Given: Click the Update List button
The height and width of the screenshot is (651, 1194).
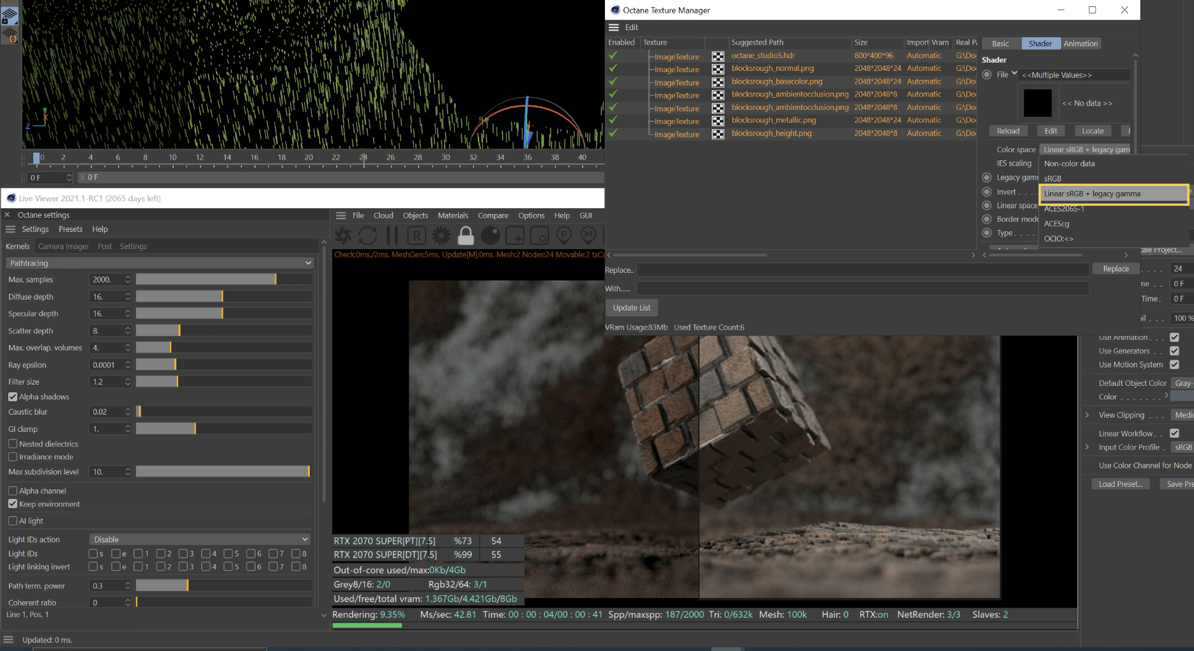Looking at the screenshot, I should pos(631,308).
